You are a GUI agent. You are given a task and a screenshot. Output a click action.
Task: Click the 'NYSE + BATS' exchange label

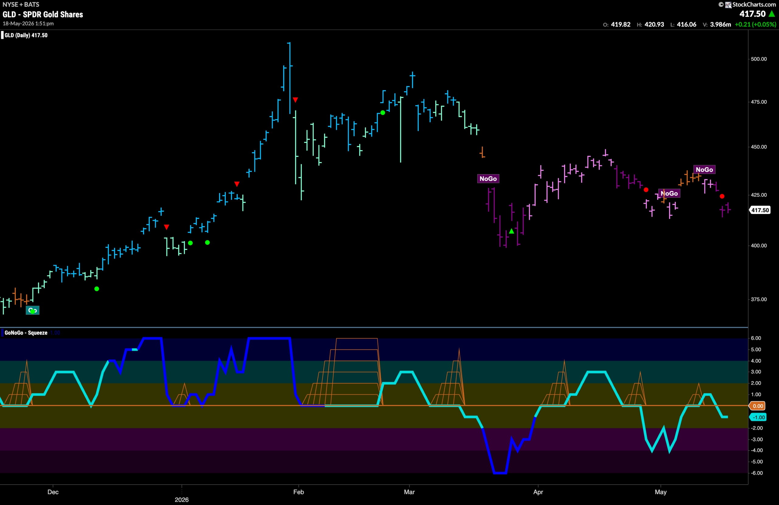[x=21, y=5]
